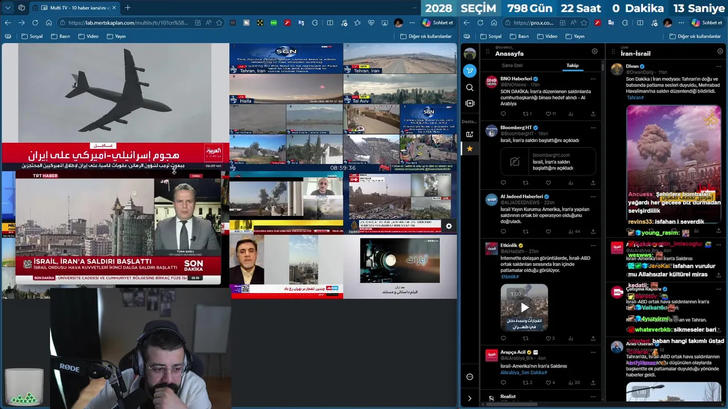The image size is (728, 409).
Task: Like the BloombergHT post
Action: click(548, 183)
